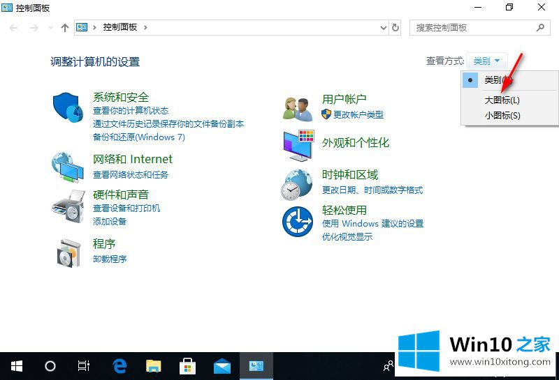Expand chevron after 控制面板 in path
Image resolution: width=559 pixels, height=380 pixels.
(x=145, y=27)
